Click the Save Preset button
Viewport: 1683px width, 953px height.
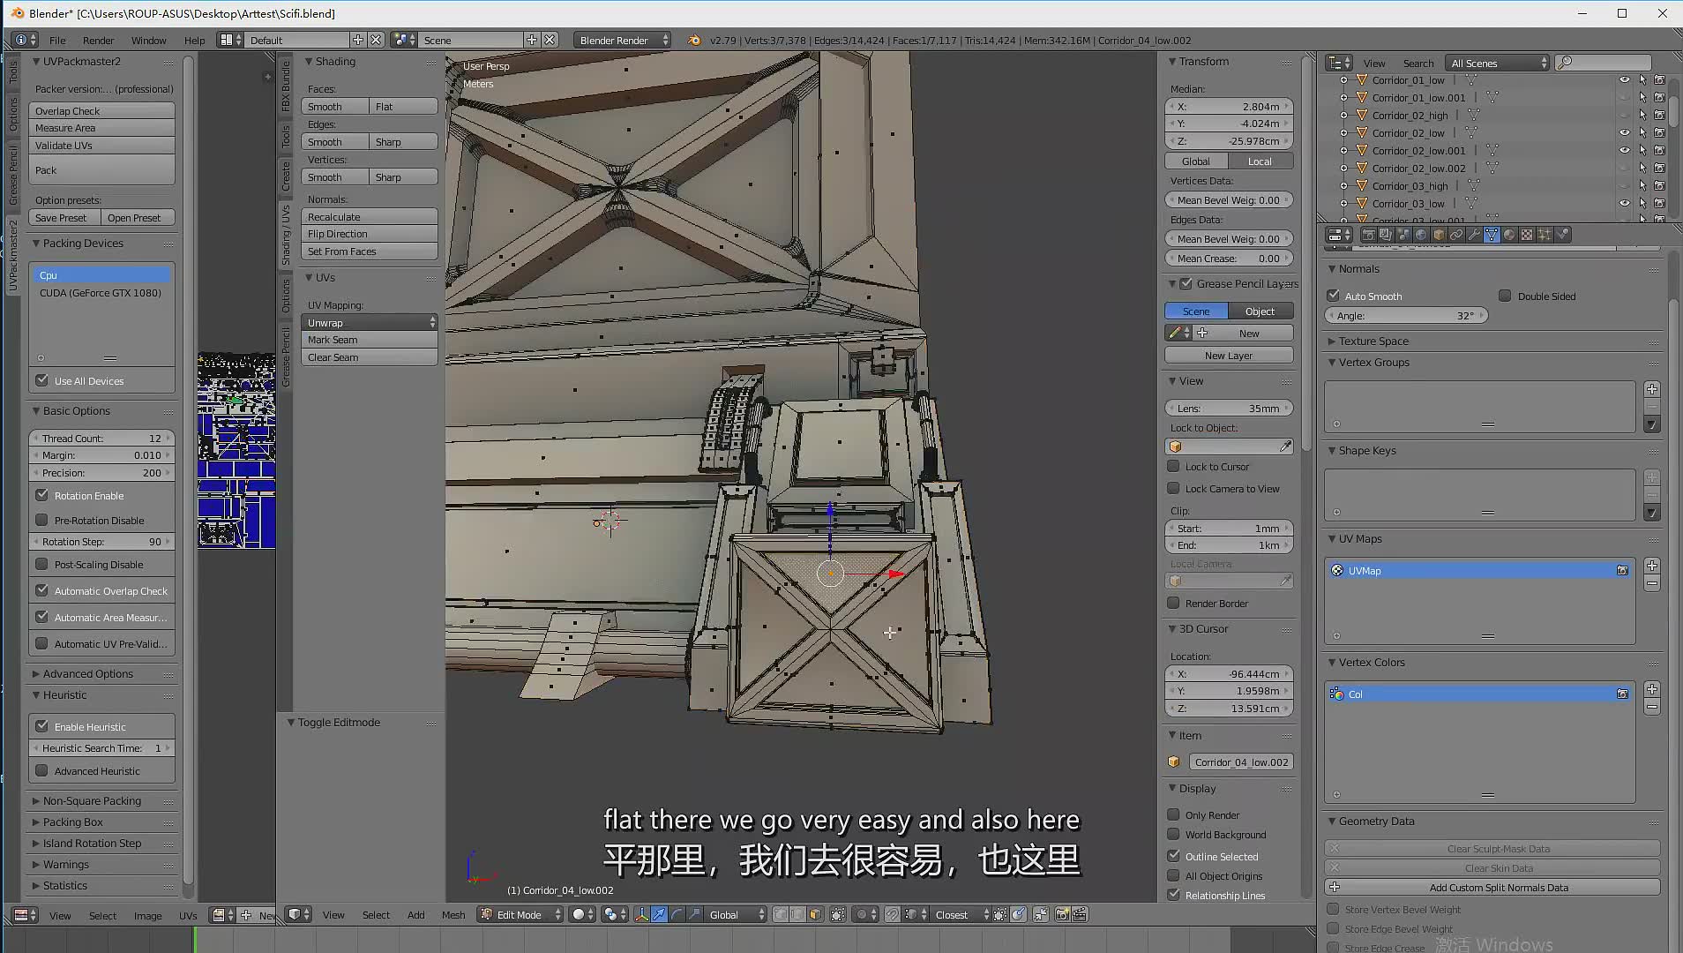(65, 217)
